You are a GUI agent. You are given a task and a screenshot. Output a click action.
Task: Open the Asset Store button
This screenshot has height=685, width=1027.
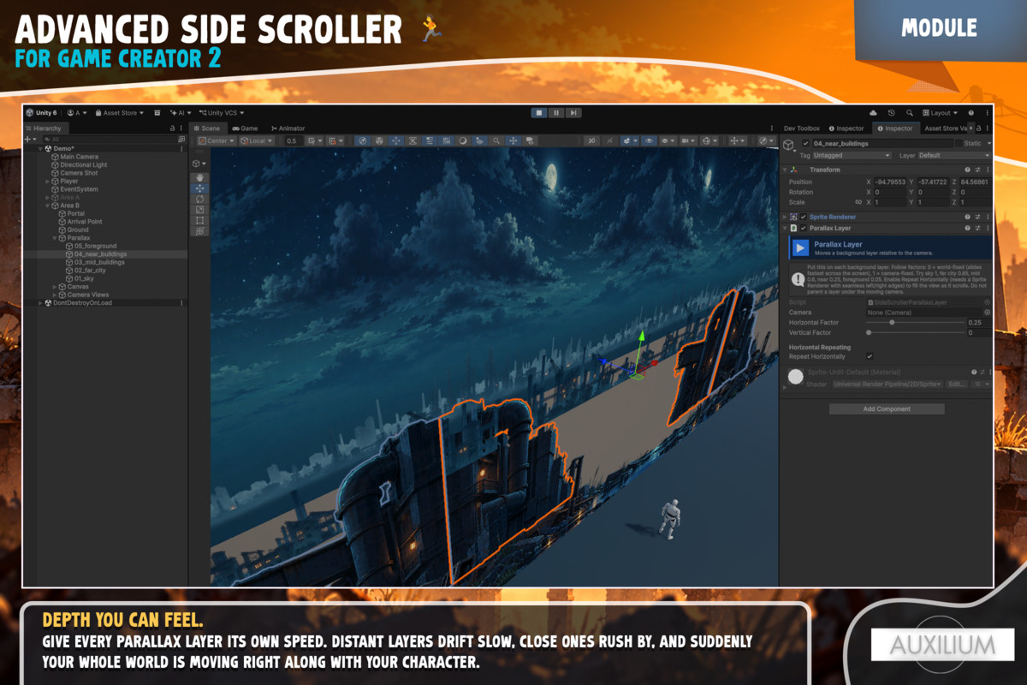point(119,112)
